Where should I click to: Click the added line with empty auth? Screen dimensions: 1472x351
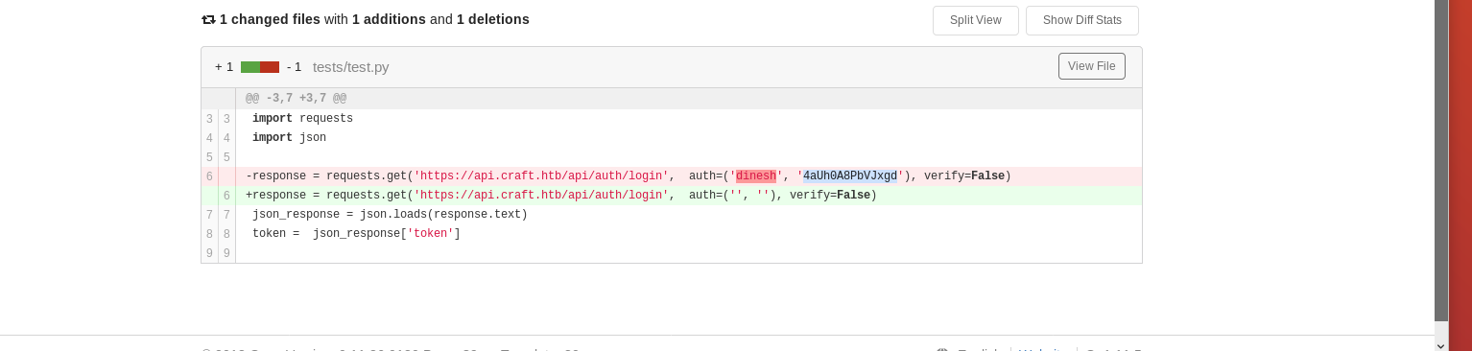point(672,196)
